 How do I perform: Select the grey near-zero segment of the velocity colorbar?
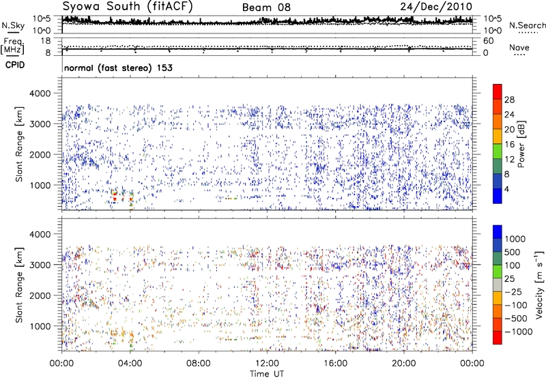[498, 285]
